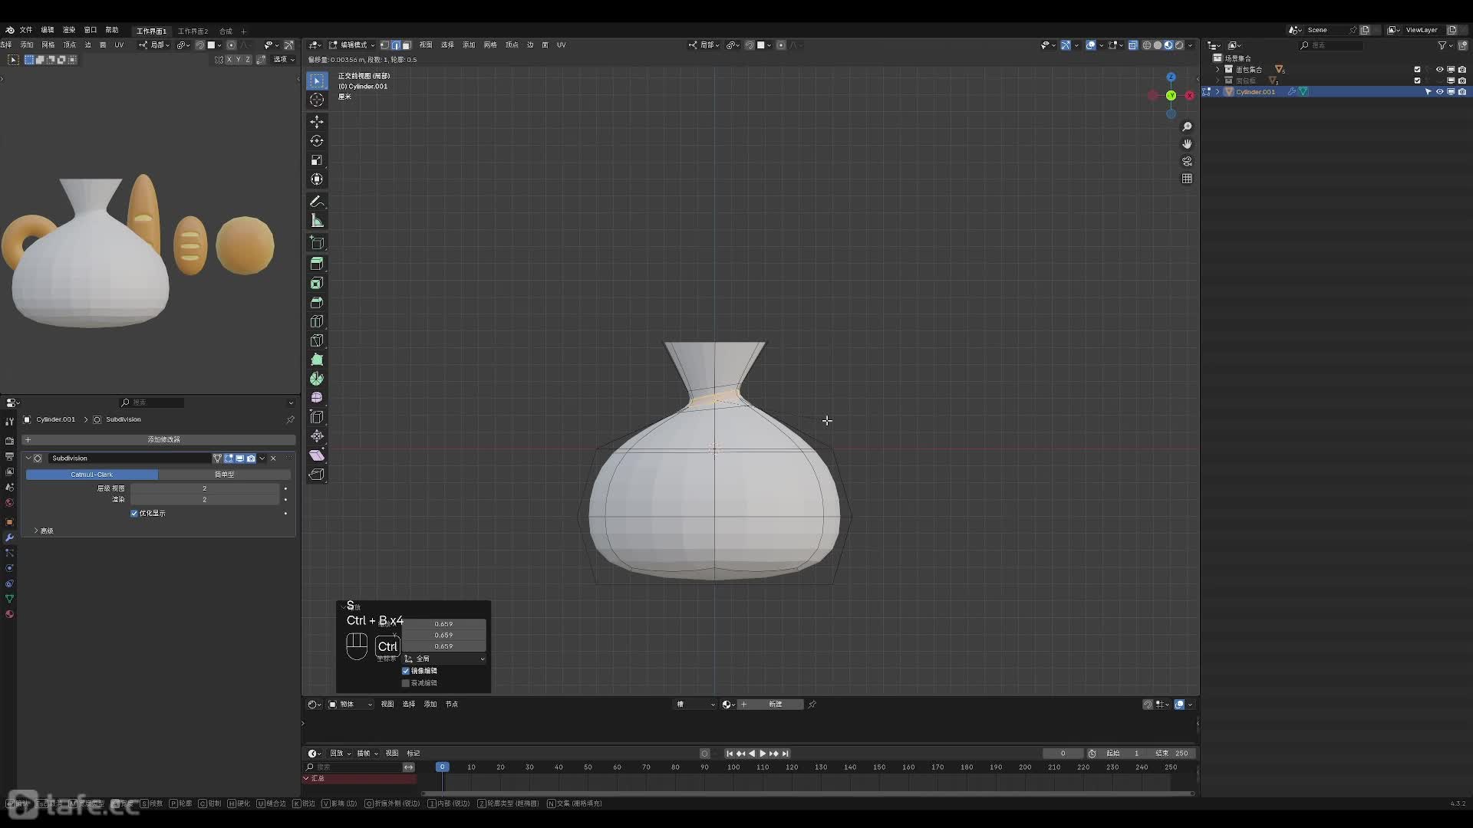1473x828 pixels.
Task: Toggle camera view icon in viewport
Action: 1187,161
